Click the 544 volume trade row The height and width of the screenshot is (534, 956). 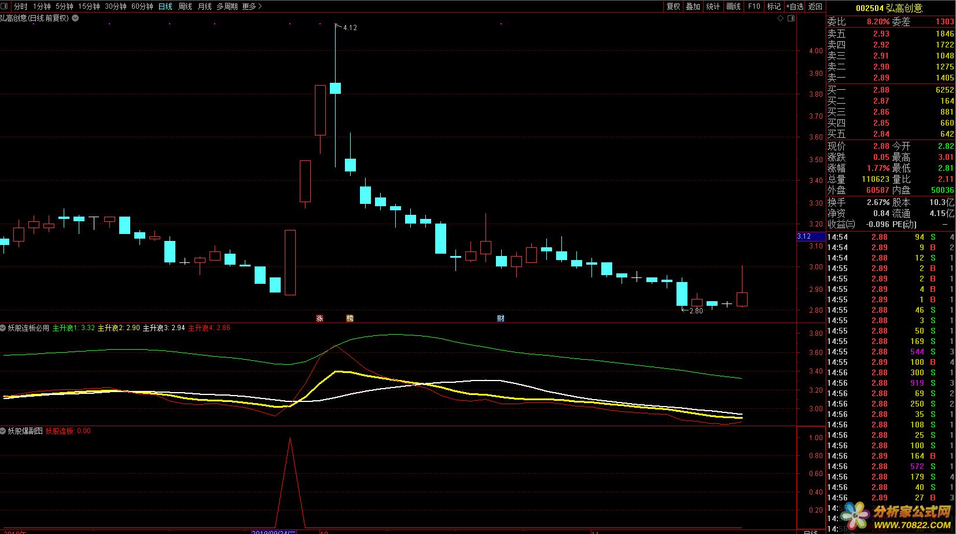[891, 352]
